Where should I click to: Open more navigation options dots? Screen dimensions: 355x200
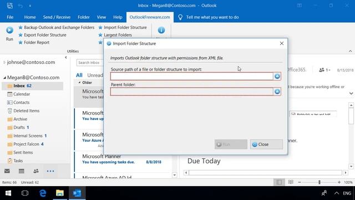click(x=50, y=171)
